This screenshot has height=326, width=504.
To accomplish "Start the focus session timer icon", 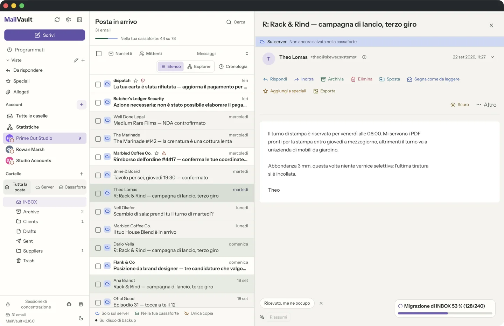I will click(x=8, y=304).
